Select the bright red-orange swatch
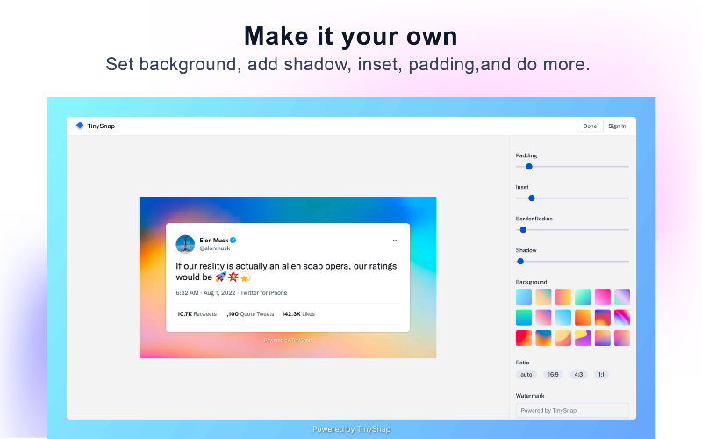Image resolution: width=702 pixels, height=439 pixels. point(524,338)
